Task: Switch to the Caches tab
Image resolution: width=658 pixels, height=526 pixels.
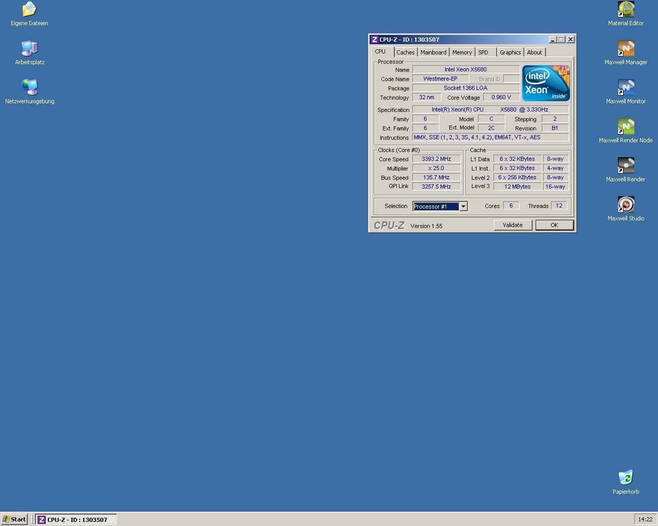Action: pyautogui.click(x=406, y=52)
